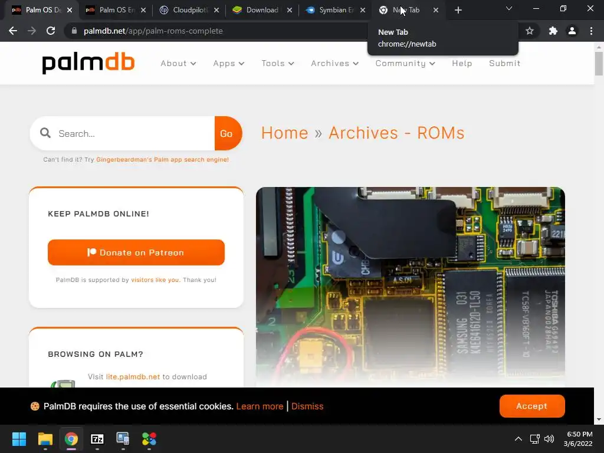Accept the essential cookies
Viewport: 604px width, 453px height.
[532, 406]
